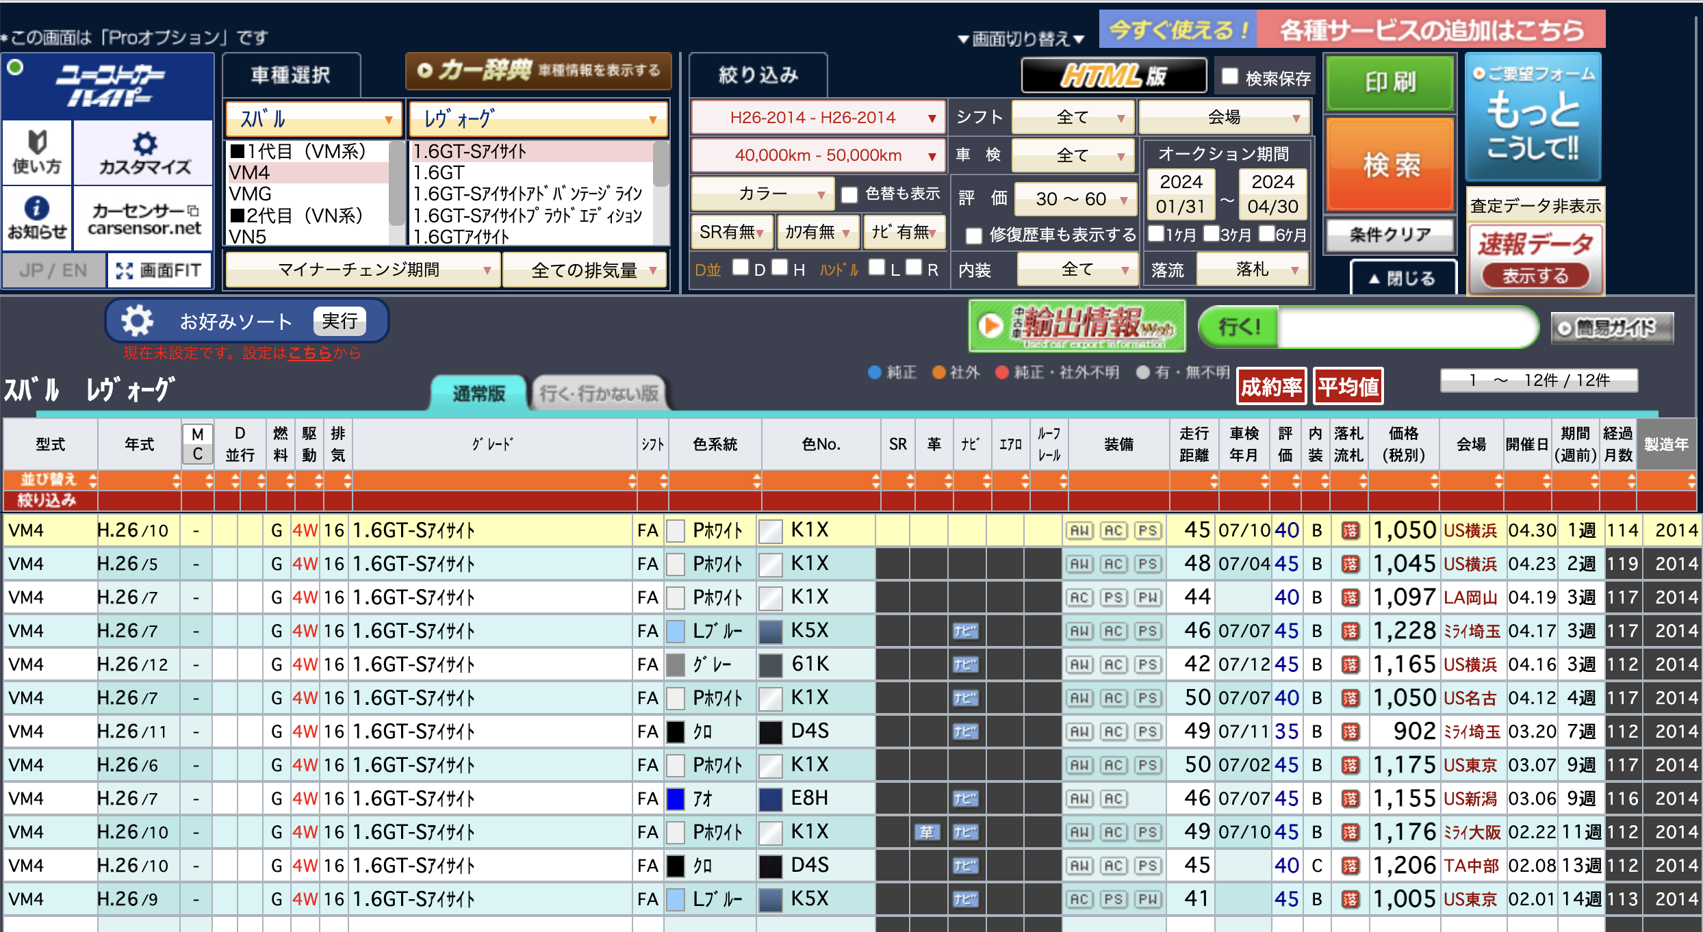This screenshot has width=1703, height=932.
Task: Enable the 色替も表示 checkbox
Action: pyautogui.click(x=849, y=194)
